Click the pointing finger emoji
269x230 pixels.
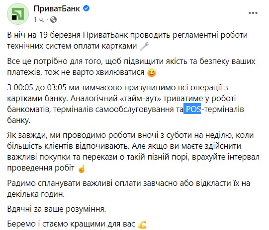tap(82, 168)
